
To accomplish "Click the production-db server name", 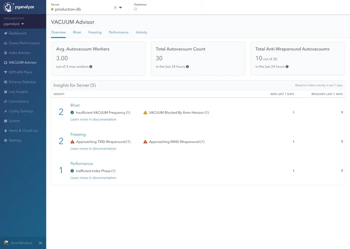I will click(x=68, y=9).
